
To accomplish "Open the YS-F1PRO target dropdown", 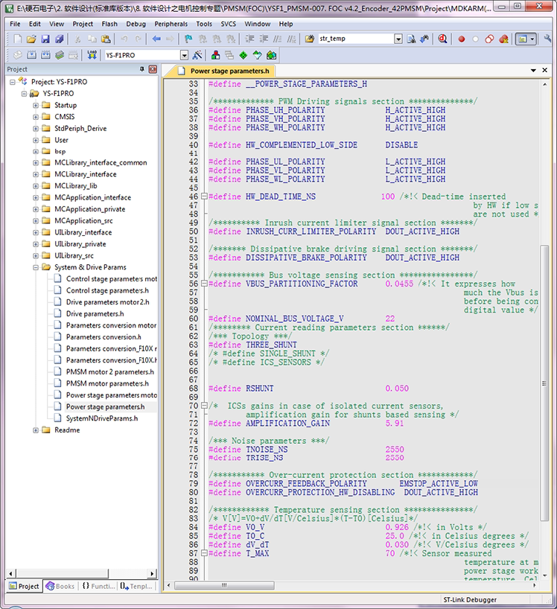I will pos(184,55).
